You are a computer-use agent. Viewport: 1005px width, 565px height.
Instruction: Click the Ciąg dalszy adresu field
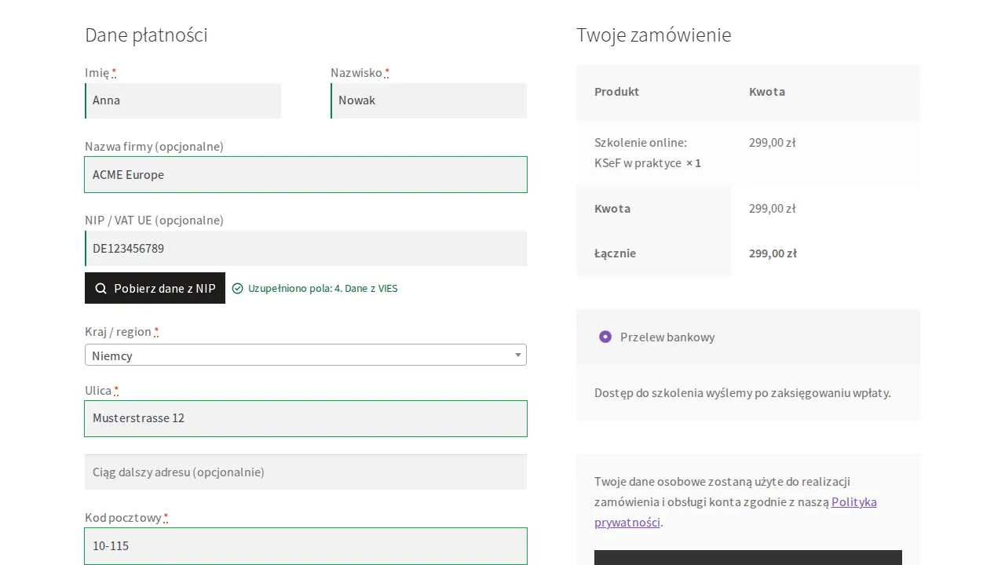point(305,472)
